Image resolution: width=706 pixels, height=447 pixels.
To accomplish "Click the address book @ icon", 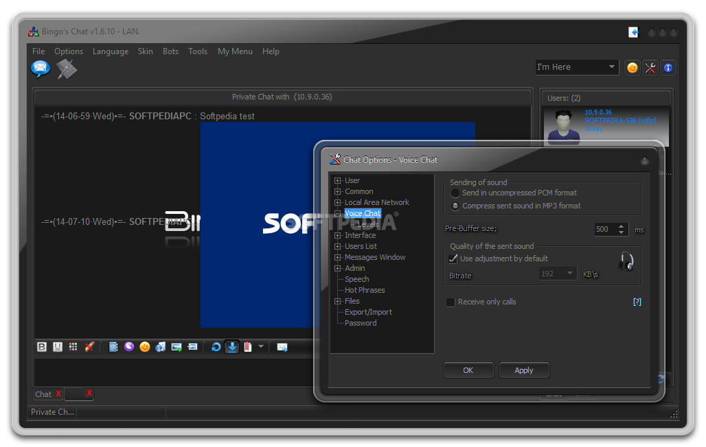I will click(113, 347).
